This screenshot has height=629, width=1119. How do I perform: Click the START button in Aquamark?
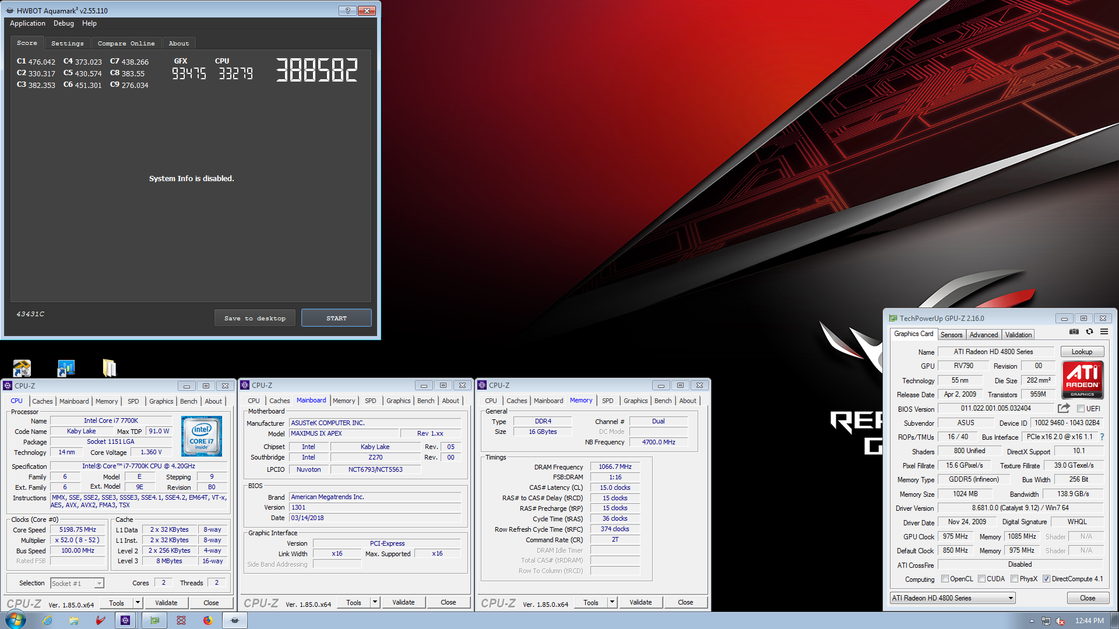point(336,318)
